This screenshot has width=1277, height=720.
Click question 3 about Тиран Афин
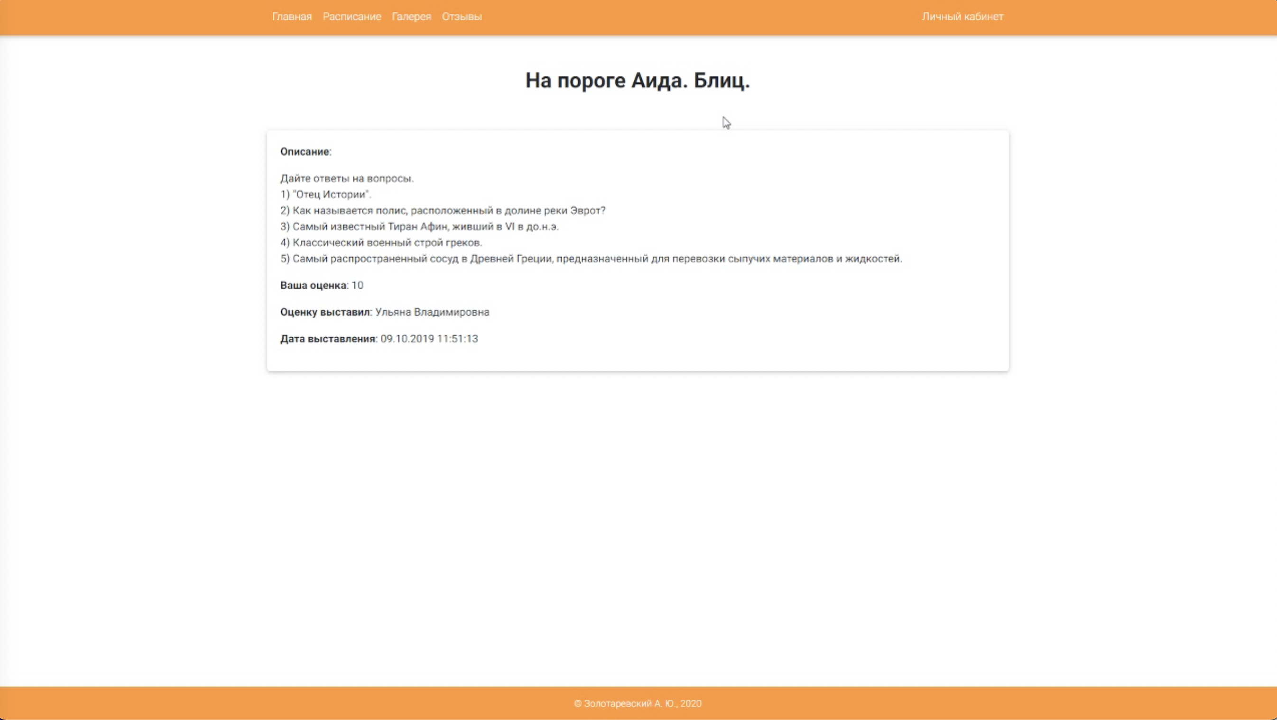coord(419,226)
